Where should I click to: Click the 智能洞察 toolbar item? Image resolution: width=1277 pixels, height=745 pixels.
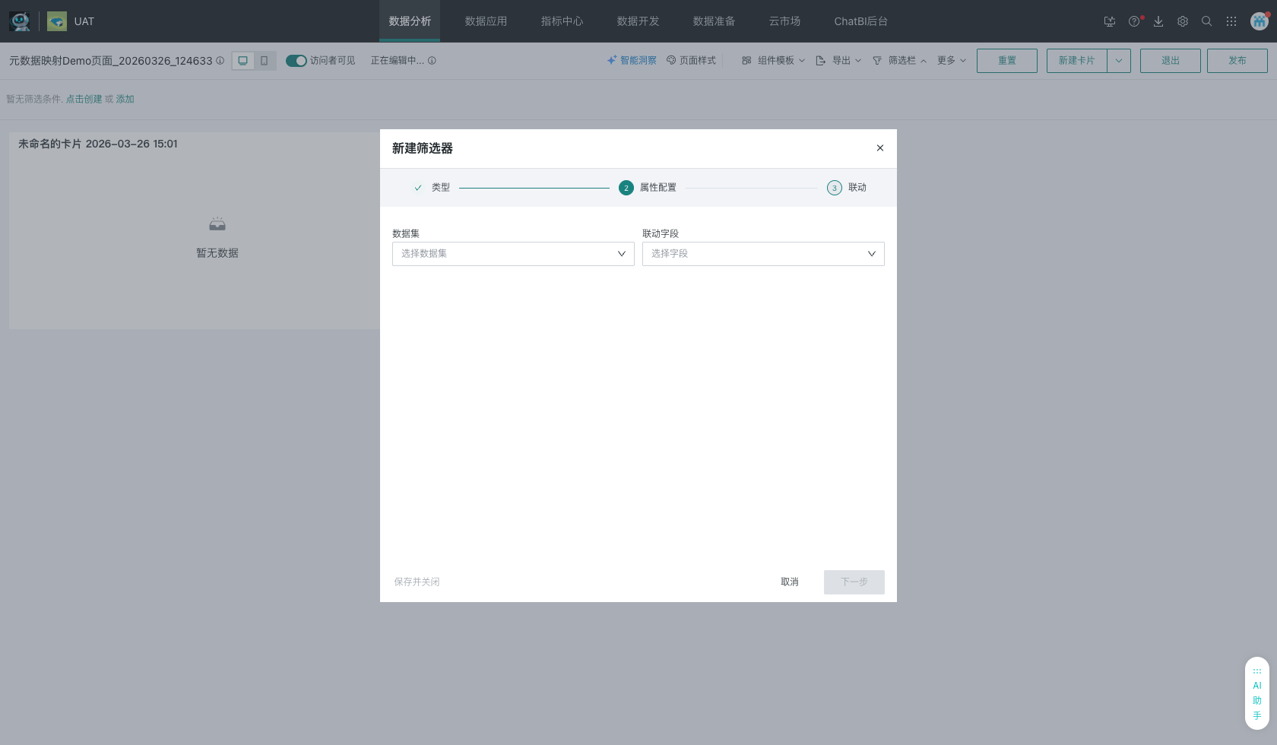(x=632, y=61)
